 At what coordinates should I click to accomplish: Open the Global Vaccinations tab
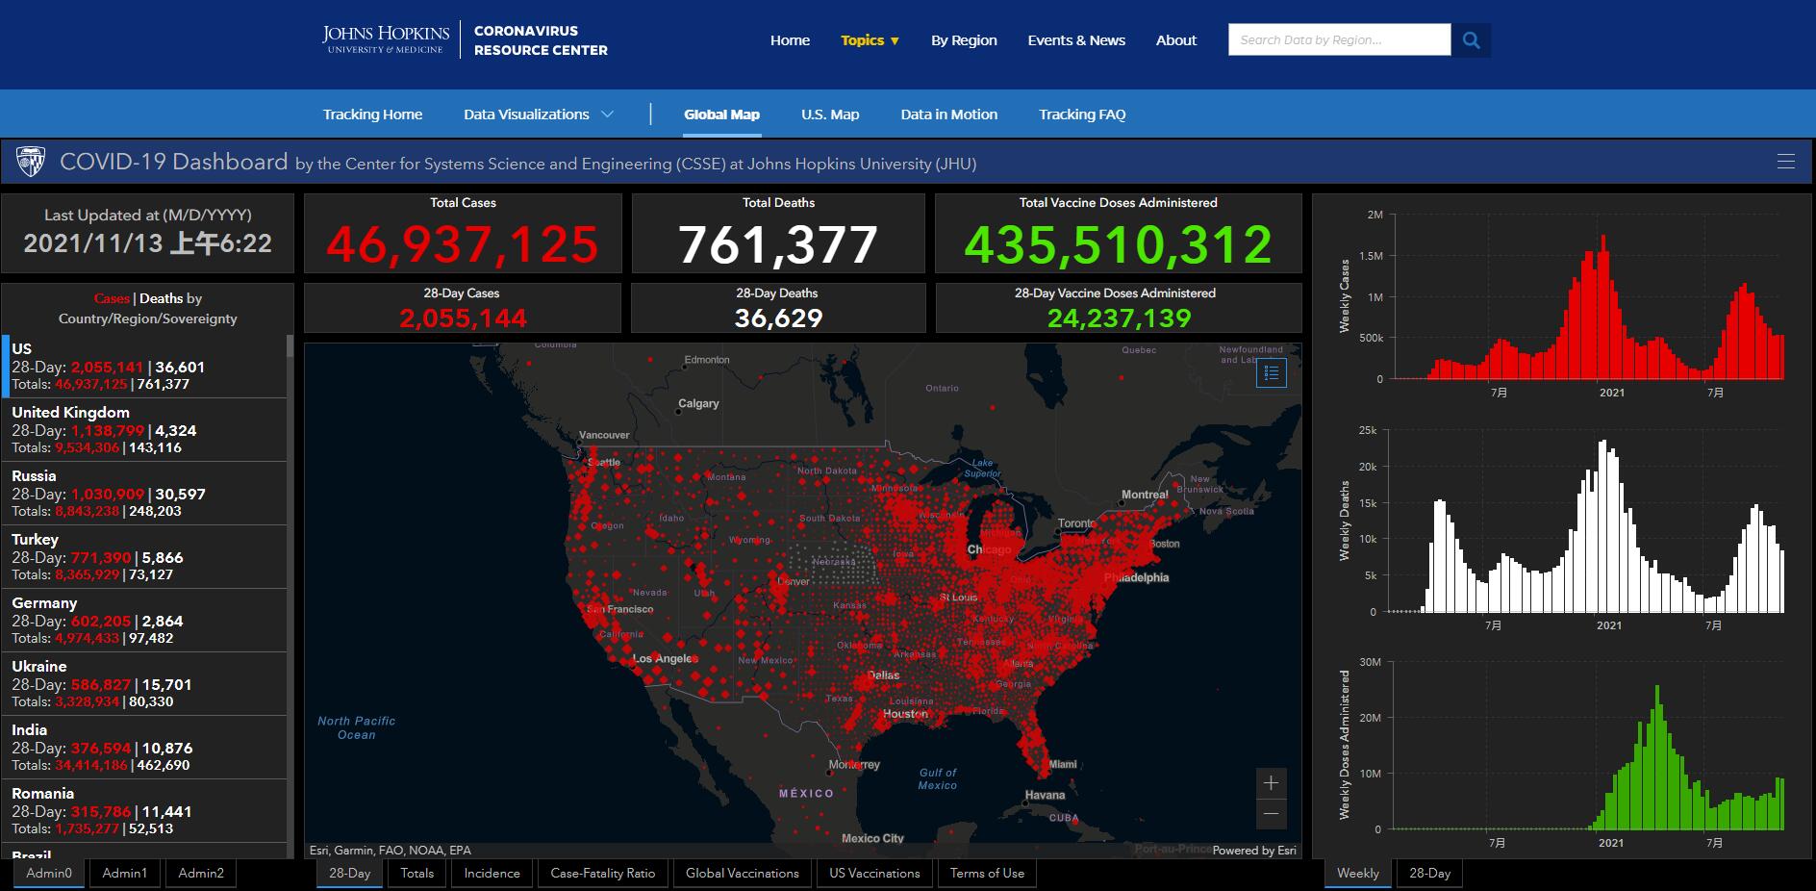point(743,874)
